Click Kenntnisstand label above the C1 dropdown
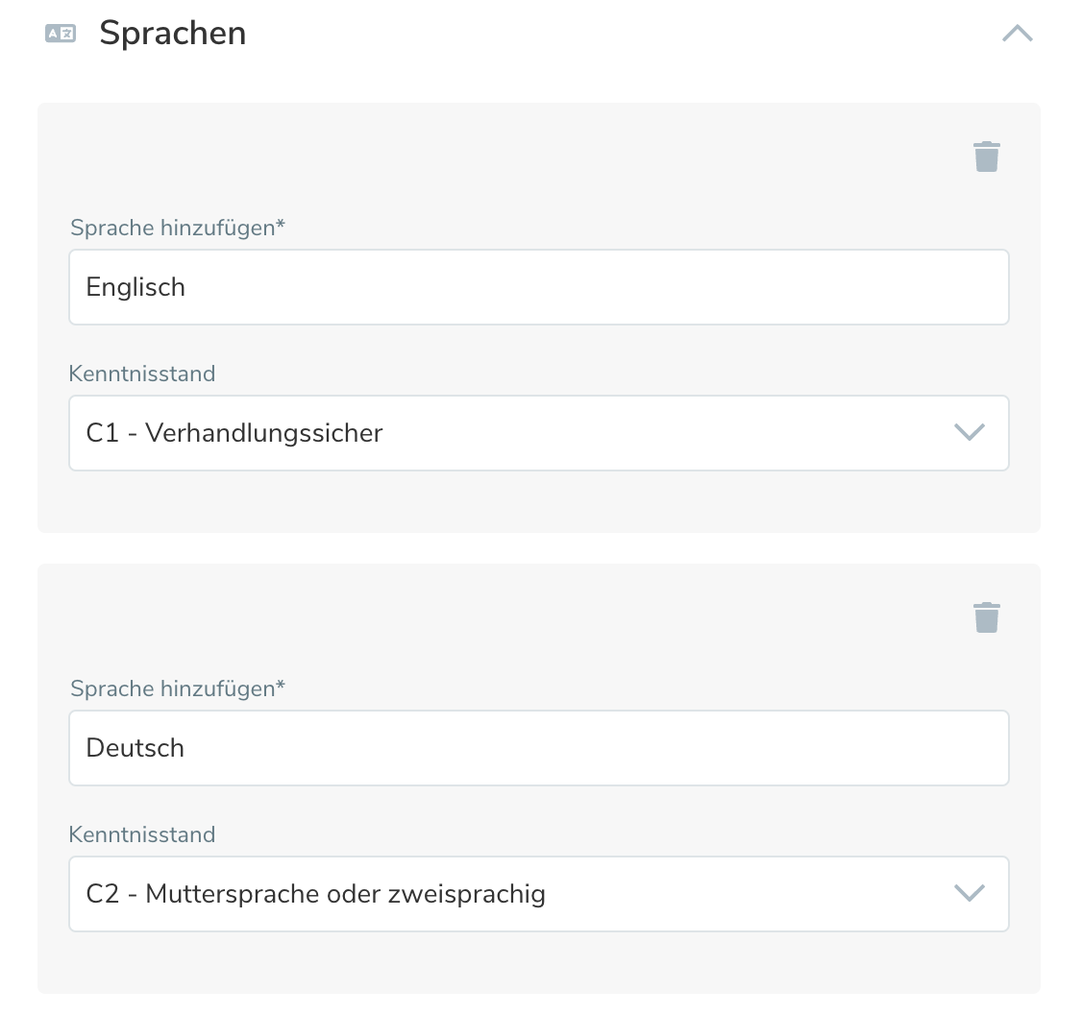Image resolution: width=1082 pixels, height=1014 pixels. tap(142, 374)
